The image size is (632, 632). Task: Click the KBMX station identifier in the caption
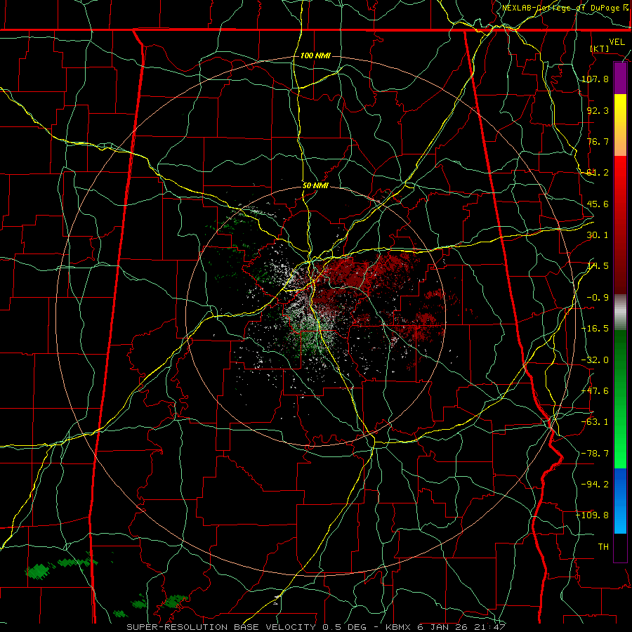(398, 627)
